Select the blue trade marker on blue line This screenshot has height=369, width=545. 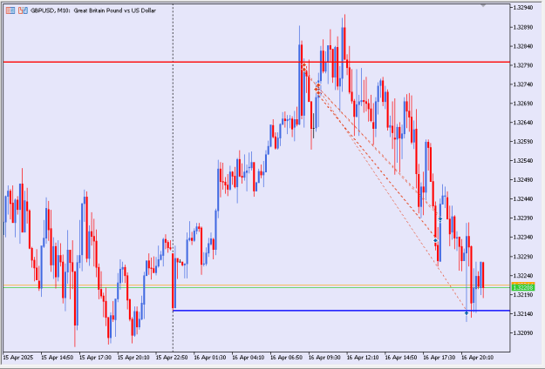[467, 313]
